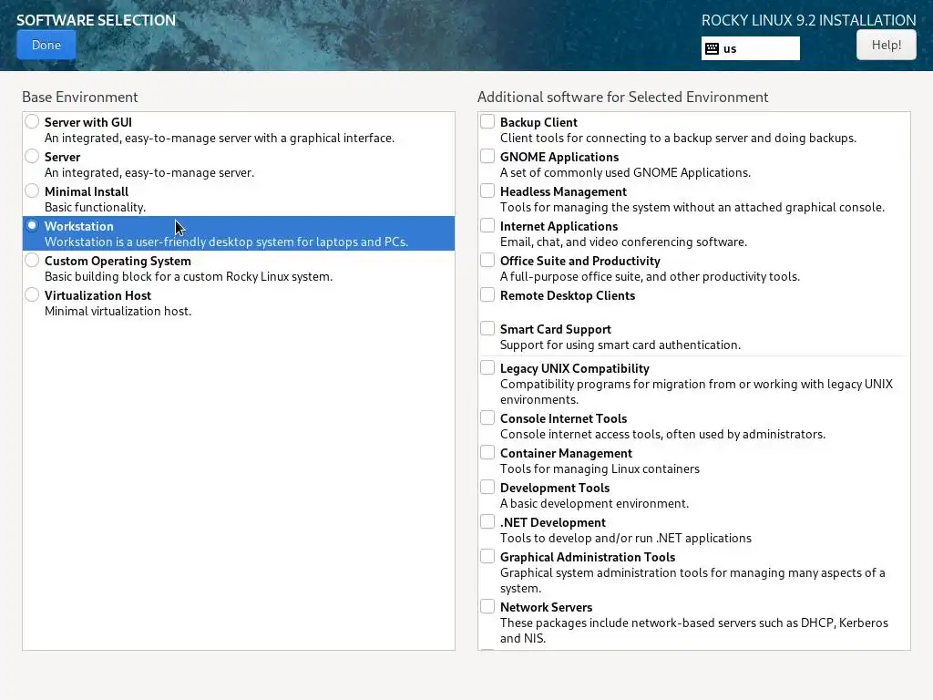Click 'Tools for managing the system without an attached graphical console.' text
The height and width of the screenshot is (700, 933).
click(x=692, y=207)
